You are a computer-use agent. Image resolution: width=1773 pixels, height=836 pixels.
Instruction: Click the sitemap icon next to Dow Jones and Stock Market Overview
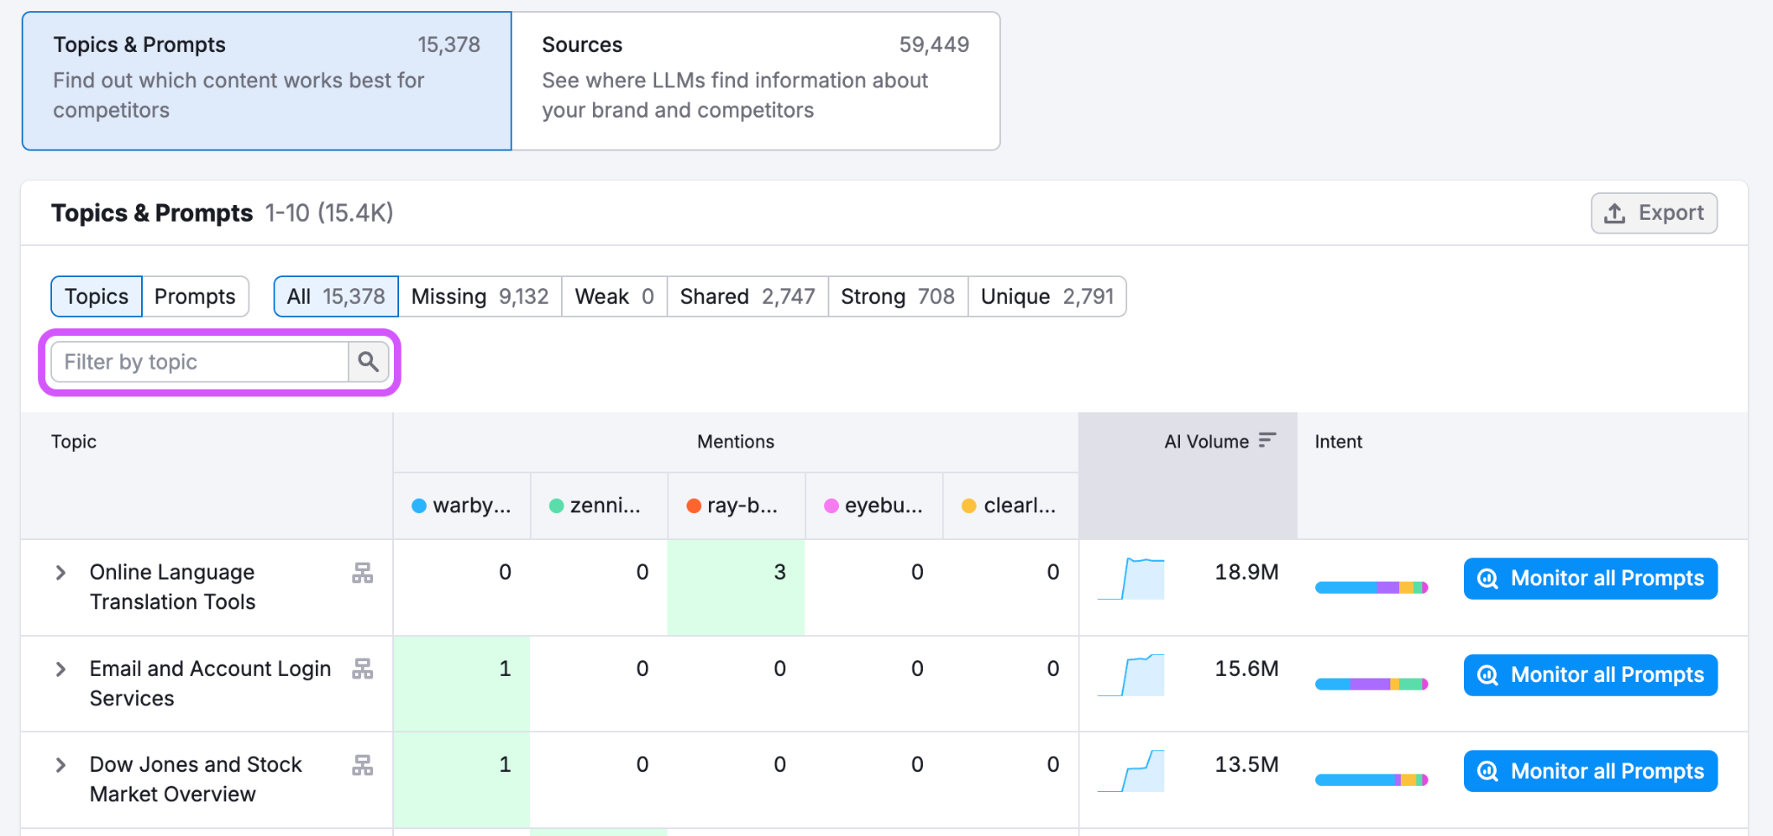(x=364, y=765)
